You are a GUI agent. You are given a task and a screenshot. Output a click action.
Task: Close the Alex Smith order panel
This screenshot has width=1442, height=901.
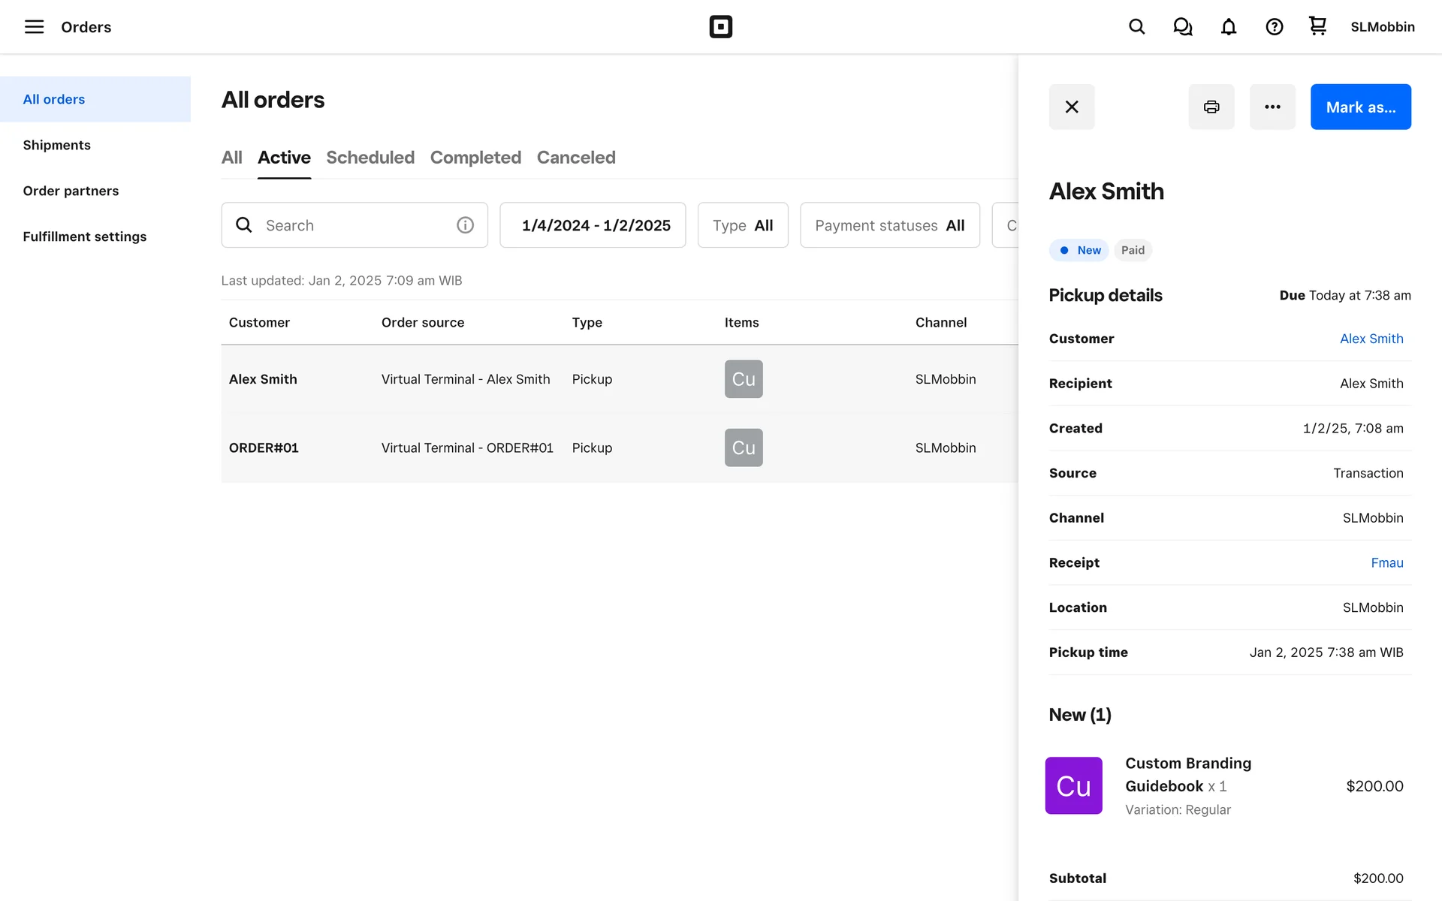(1071, 107)
